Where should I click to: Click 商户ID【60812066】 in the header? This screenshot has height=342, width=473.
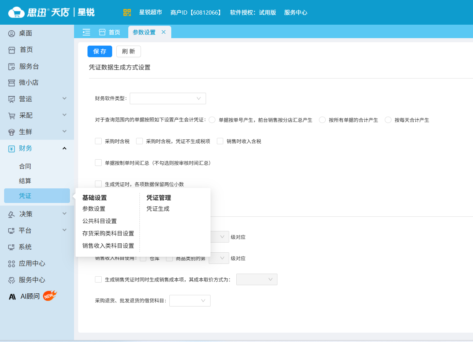(x=196, y=12)
